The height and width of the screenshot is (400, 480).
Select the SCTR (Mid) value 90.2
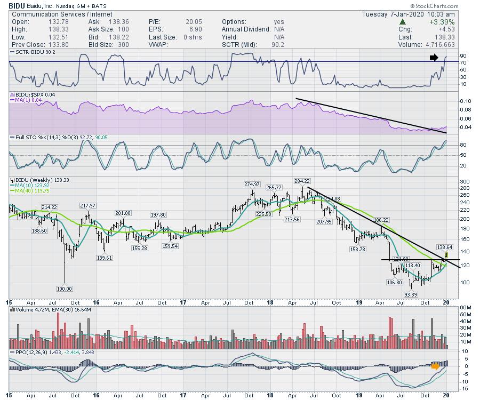[277, 45]
